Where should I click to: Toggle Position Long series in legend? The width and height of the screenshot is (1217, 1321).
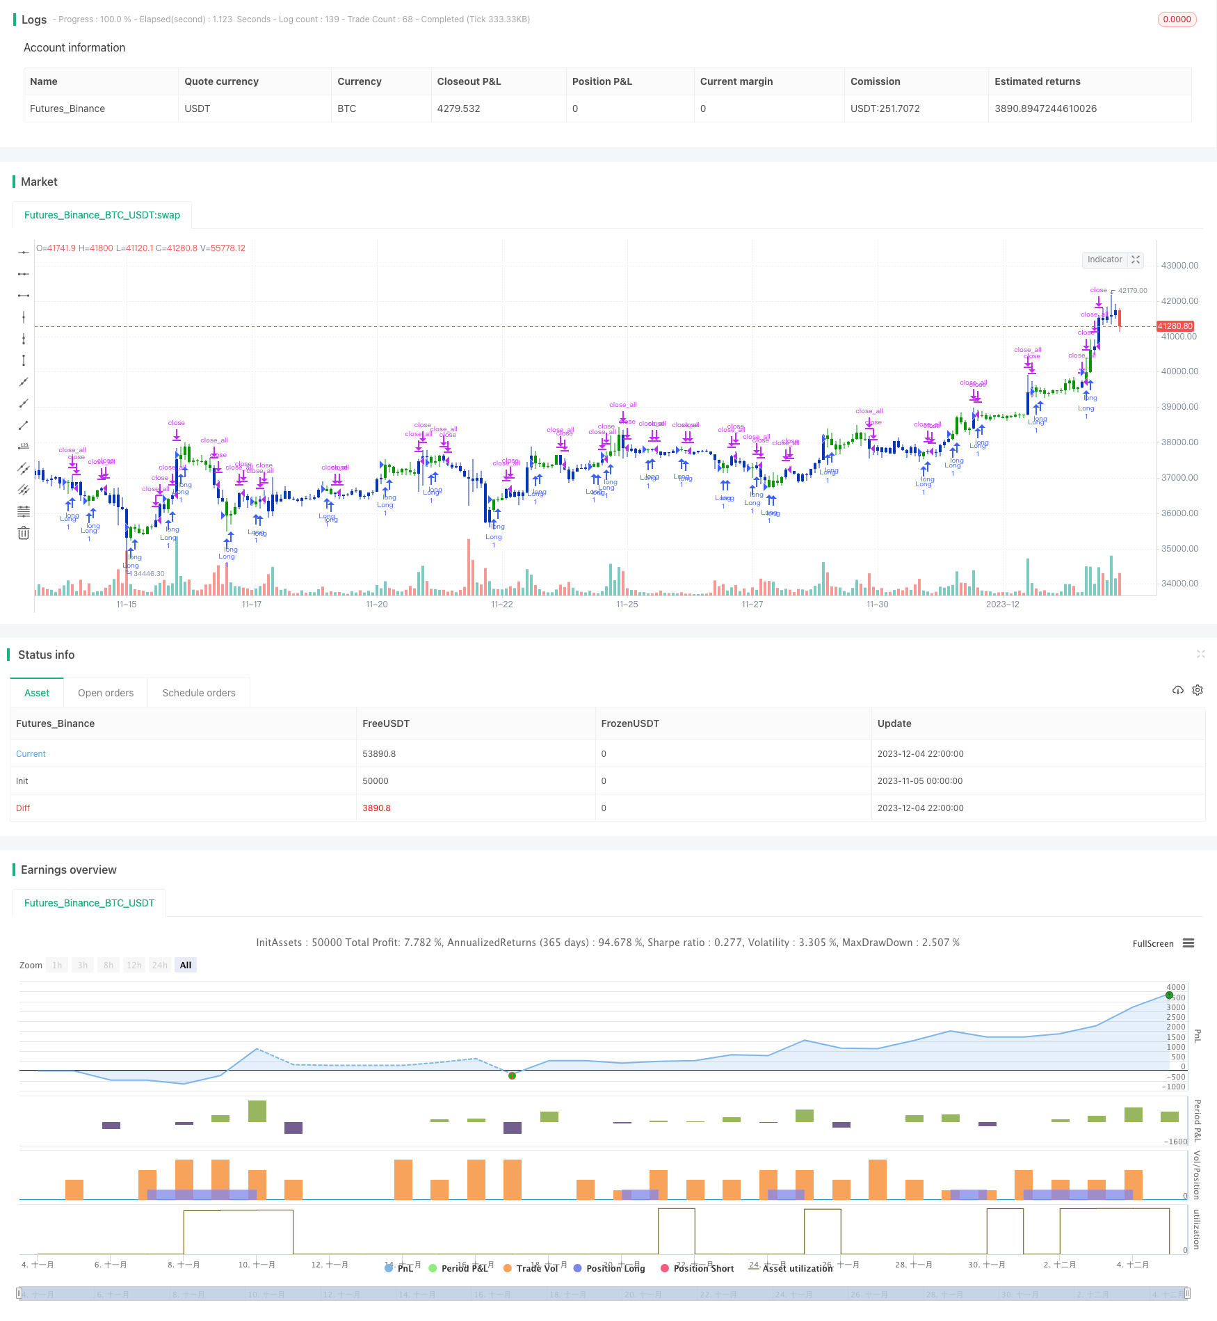coord(608,1268)
